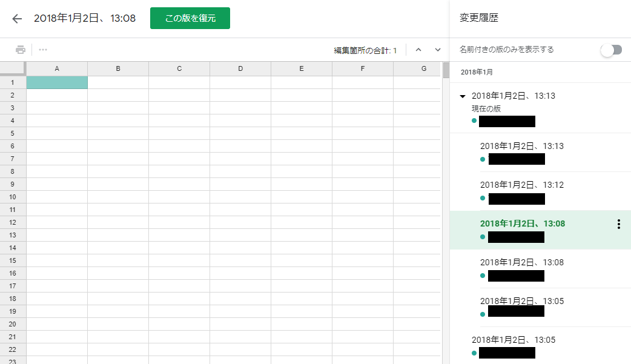Click the print icon in the toolbar

21,50
